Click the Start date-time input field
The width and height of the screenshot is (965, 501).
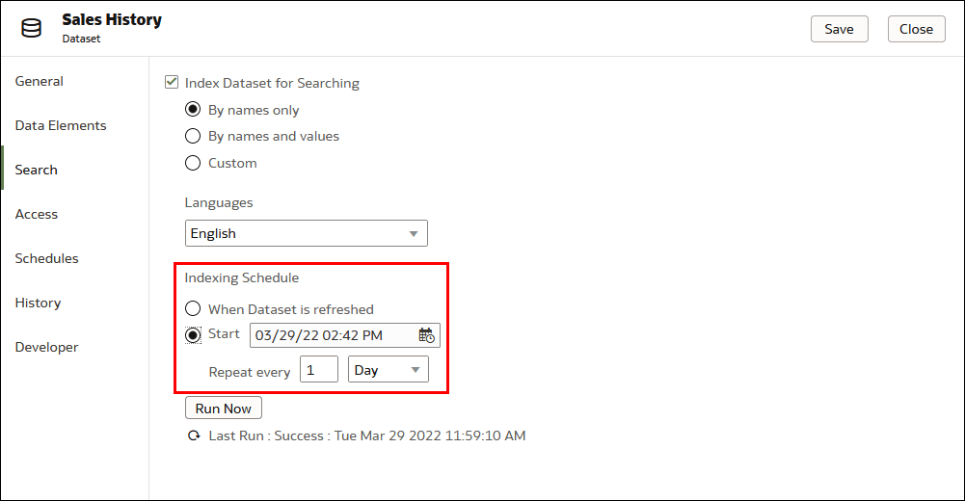[345, 335]
